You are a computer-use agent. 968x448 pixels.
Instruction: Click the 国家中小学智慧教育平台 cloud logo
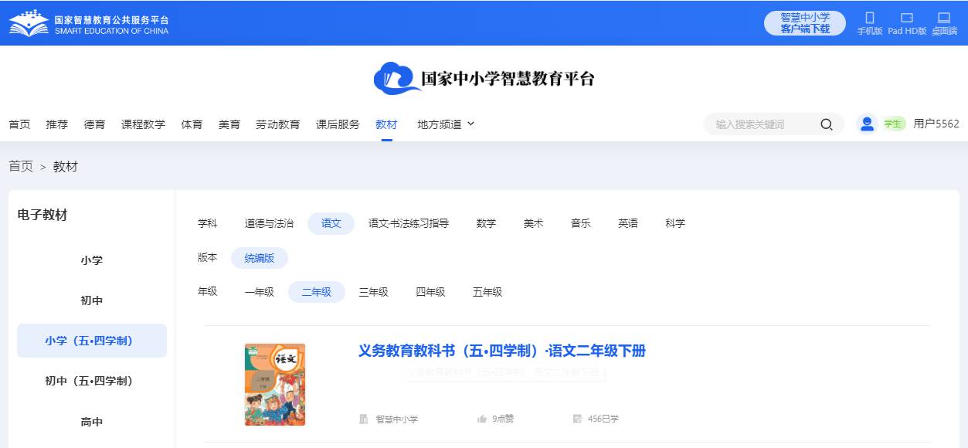(x=484, y=79)
